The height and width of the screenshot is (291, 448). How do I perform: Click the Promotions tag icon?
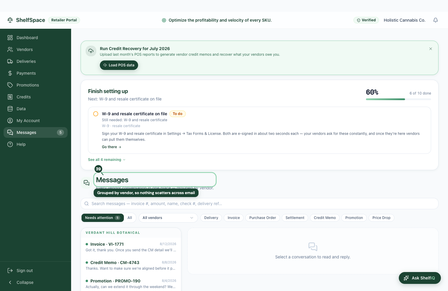click(10, 85)
